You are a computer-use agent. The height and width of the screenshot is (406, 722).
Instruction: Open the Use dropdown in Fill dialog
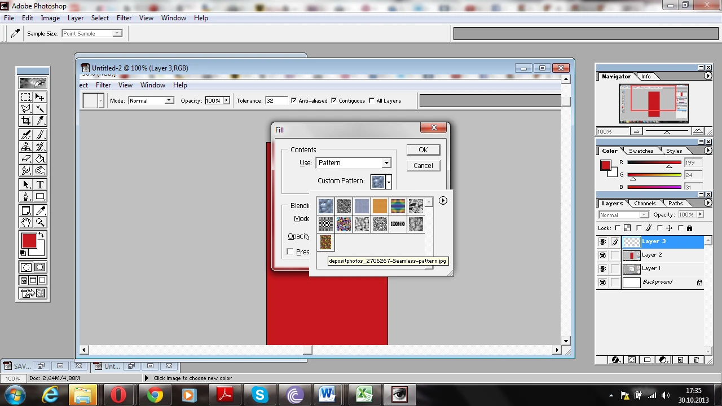386,163
